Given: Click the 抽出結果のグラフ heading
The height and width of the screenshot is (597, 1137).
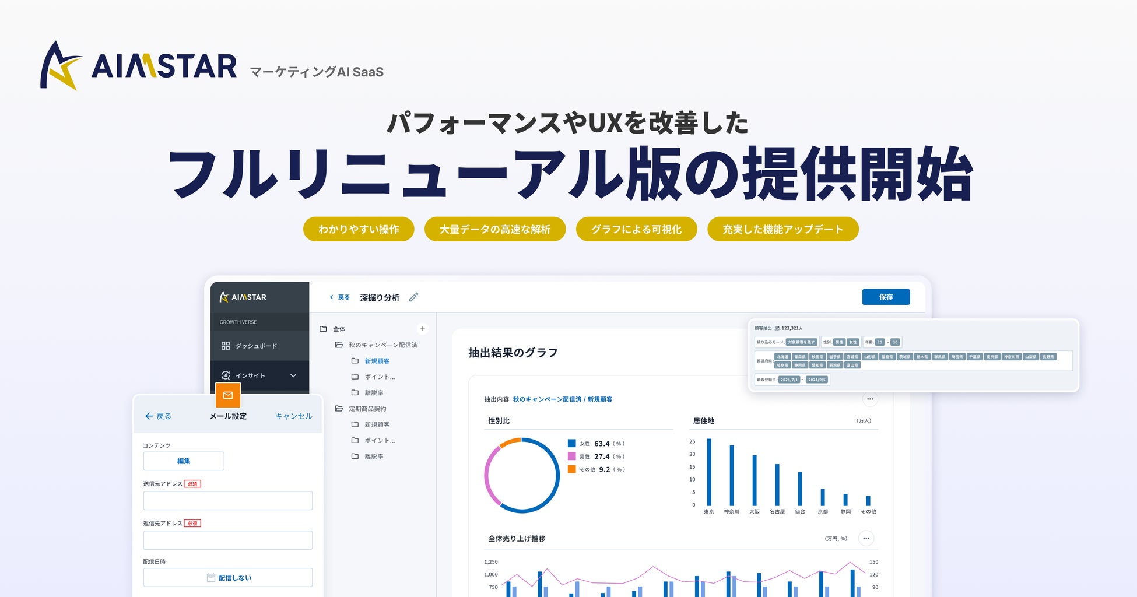Looking at the screenshot, I should pyautogui.click(x=513, y=353).
